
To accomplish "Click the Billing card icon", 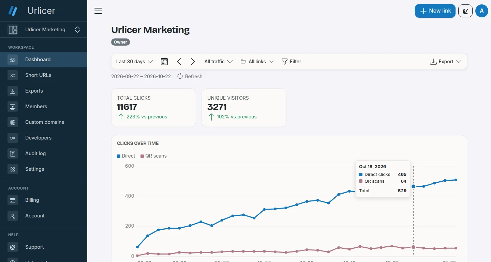I will (13, 200).
